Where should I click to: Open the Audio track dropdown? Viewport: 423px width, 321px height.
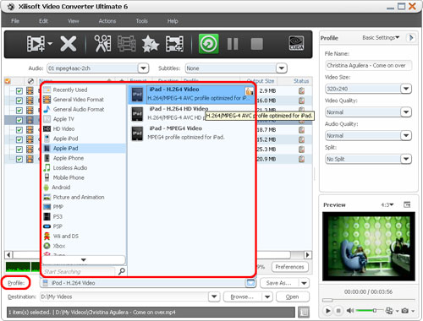tap(143, 68)
